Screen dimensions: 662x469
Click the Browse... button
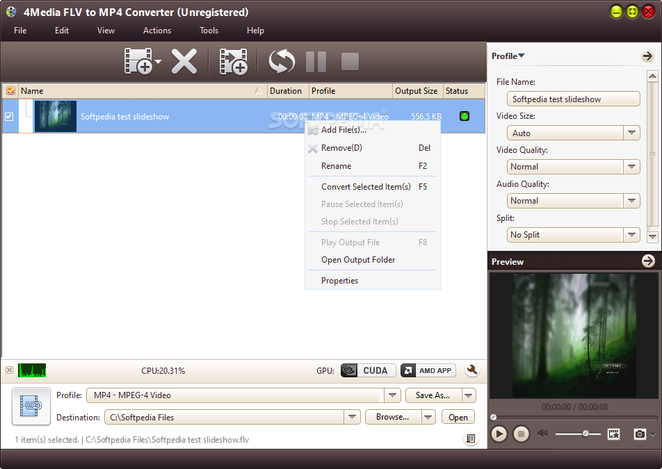[393, 417]
